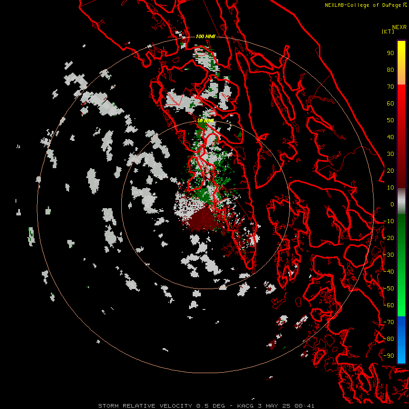Click the -60 value on the velocity scale
409x409 pixels.
pos(389,305)
